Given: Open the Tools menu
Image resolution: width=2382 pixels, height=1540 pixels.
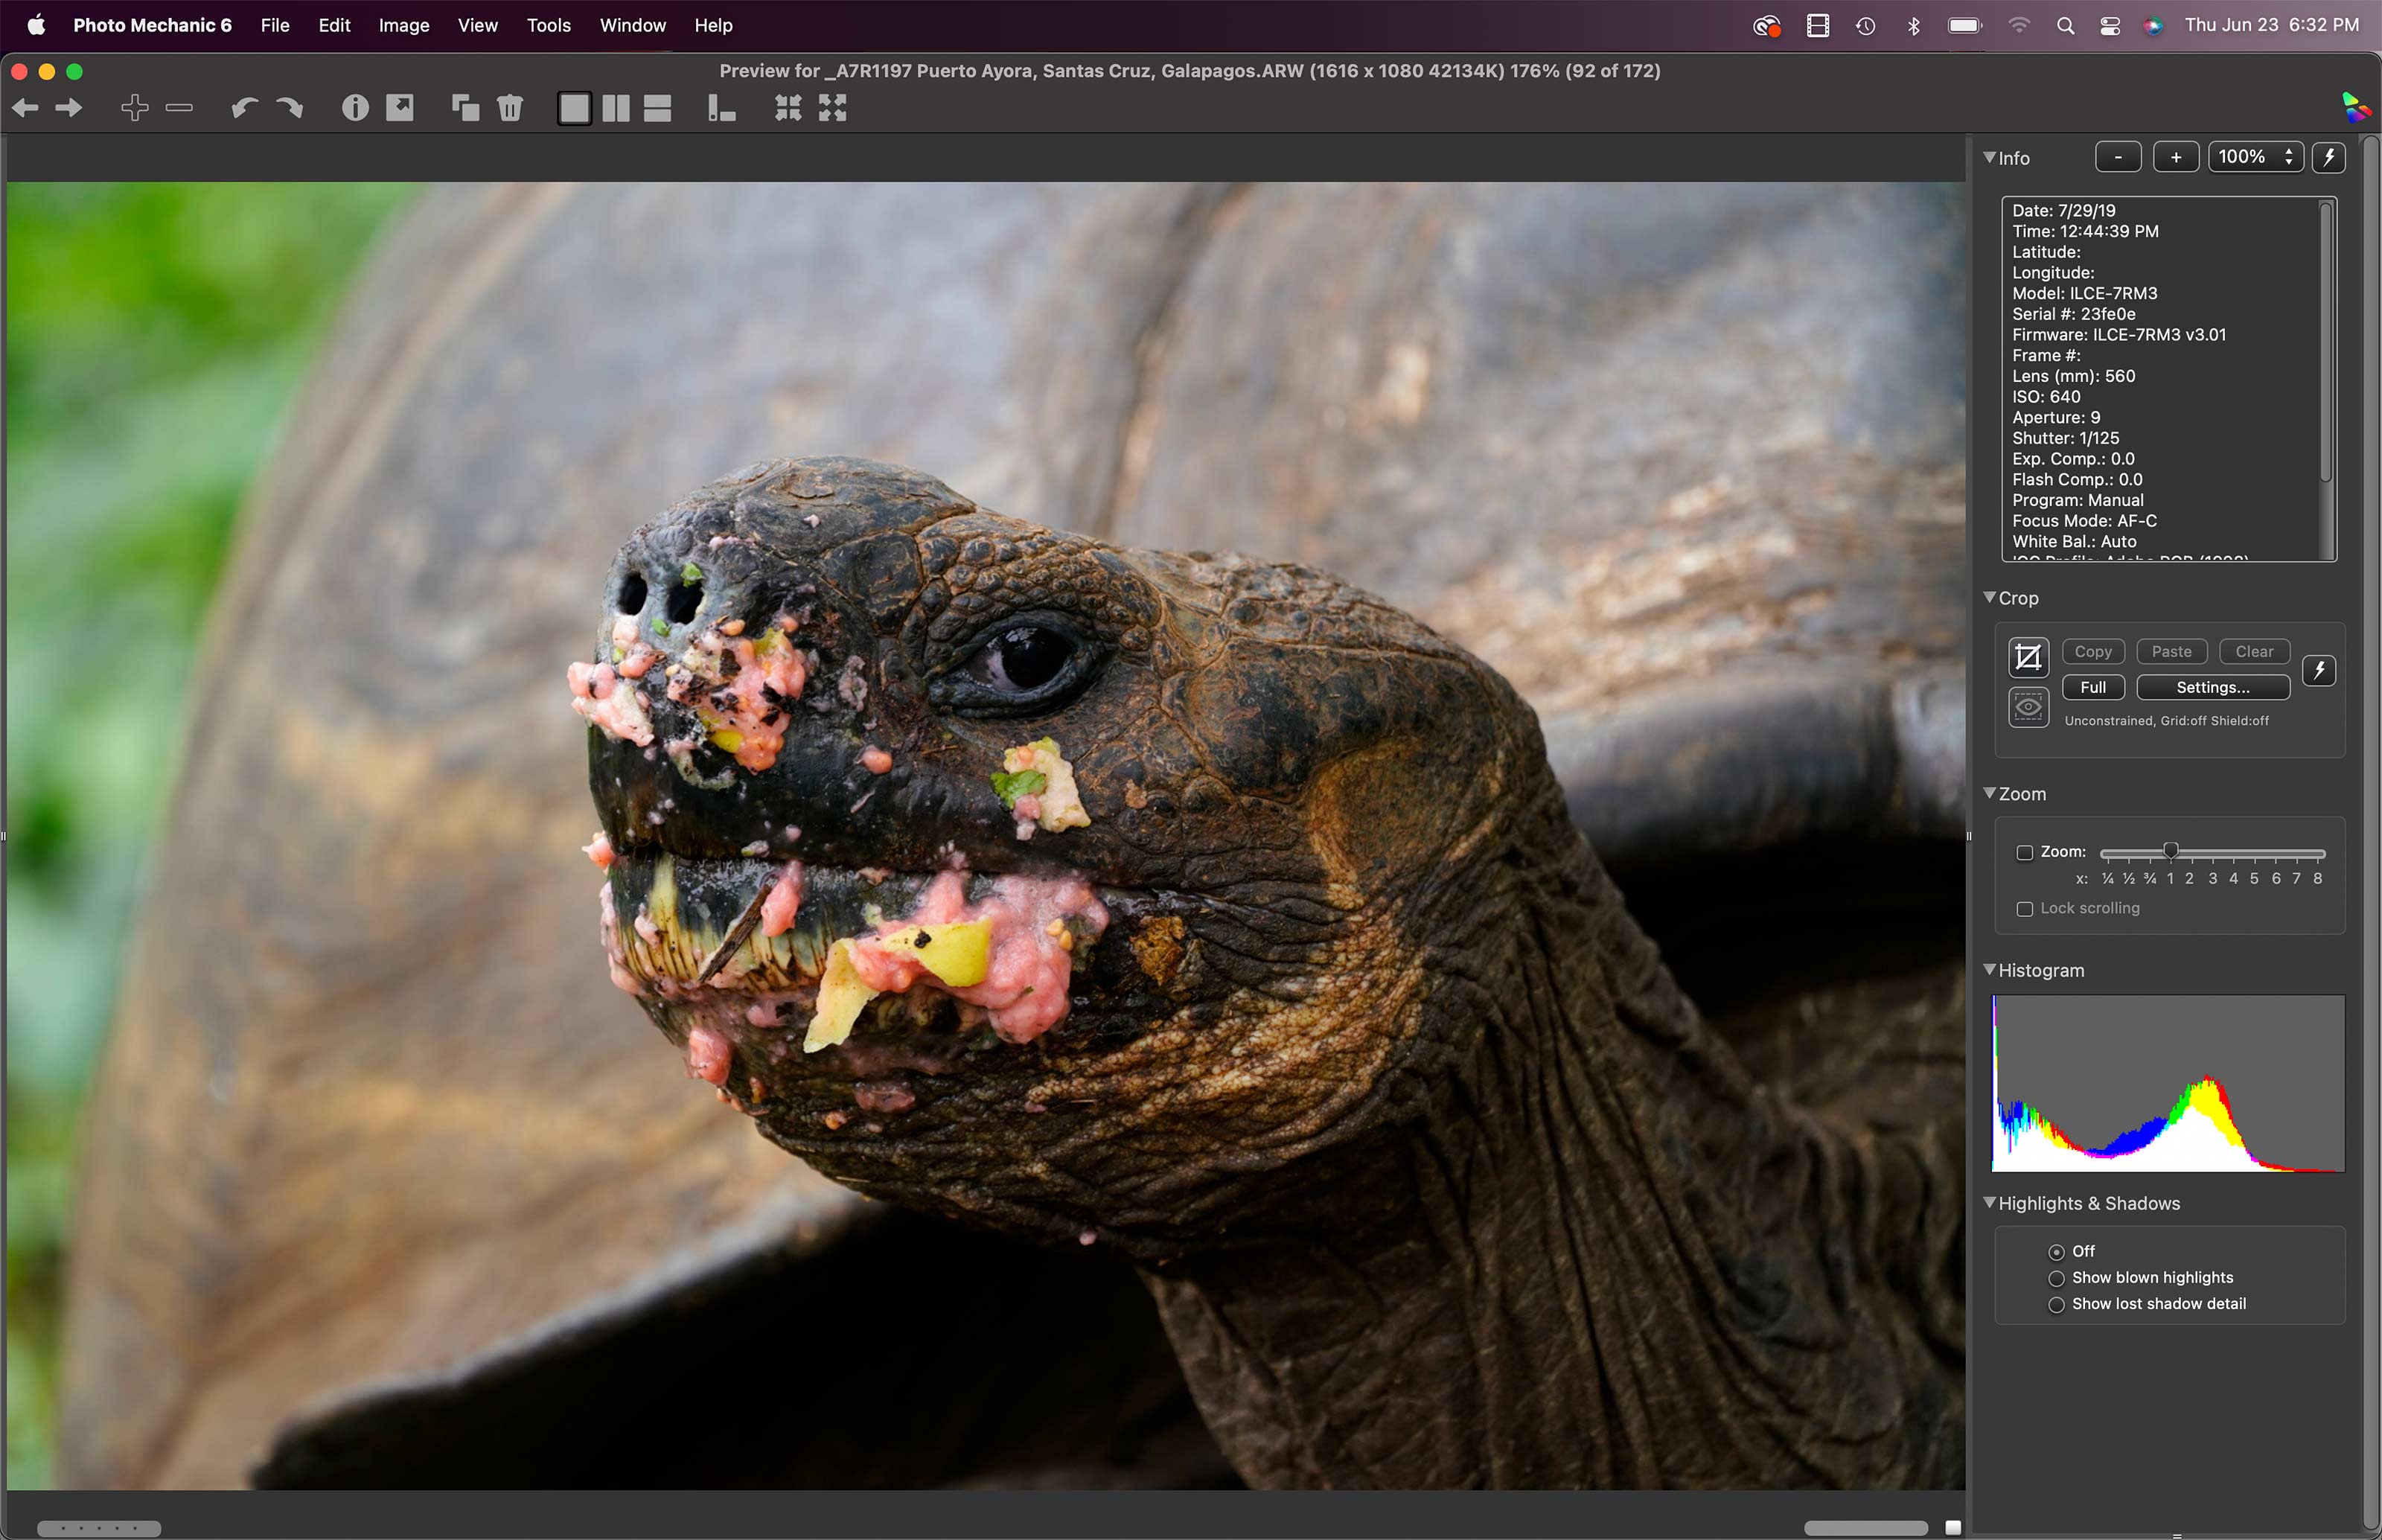Looking at the screenshot, I should 549,26.
